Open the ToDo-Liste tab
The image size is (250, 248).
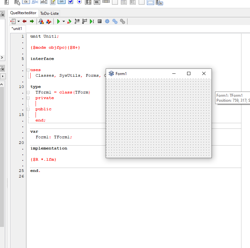(49, 14)
